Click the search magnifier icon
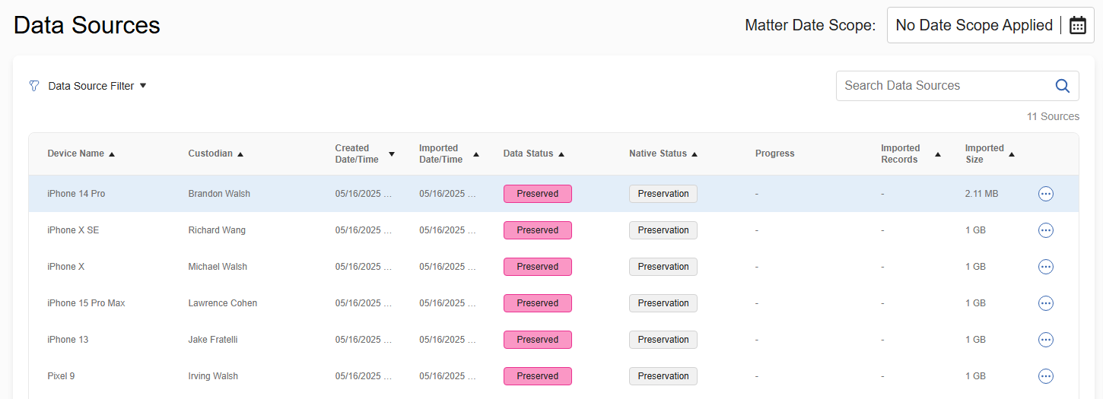The width and height of the screenshot is (1103, 399). [1063, 86]
